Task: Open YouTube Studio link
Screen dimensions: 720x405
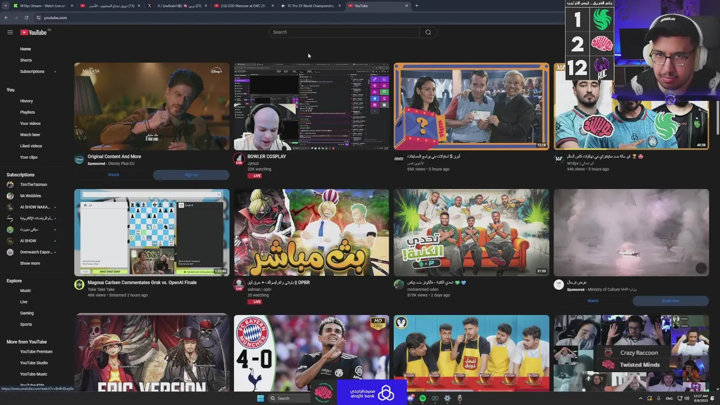Action: 34,363
